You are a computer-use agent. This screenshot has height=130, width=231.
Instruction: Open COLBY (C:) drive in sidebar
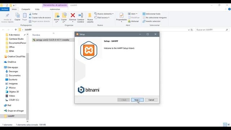[x=14, y=100]
